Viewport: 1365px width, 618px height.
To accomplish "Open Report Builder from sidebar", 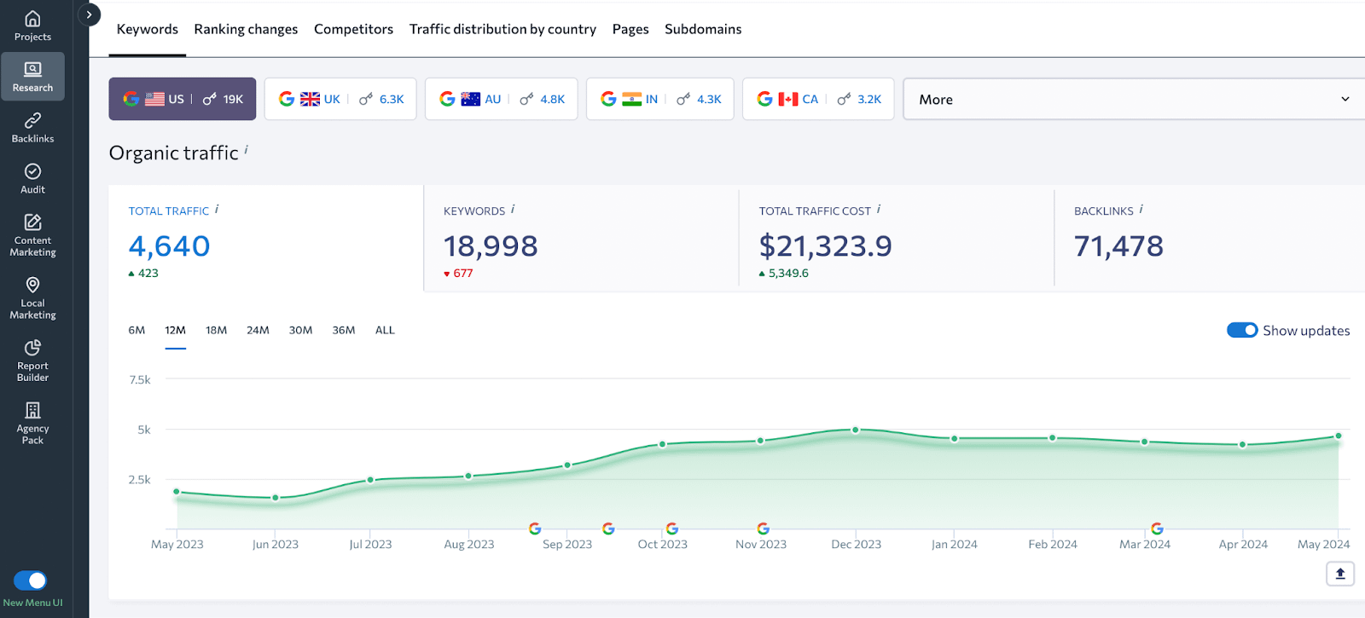I will coord(32,360).
